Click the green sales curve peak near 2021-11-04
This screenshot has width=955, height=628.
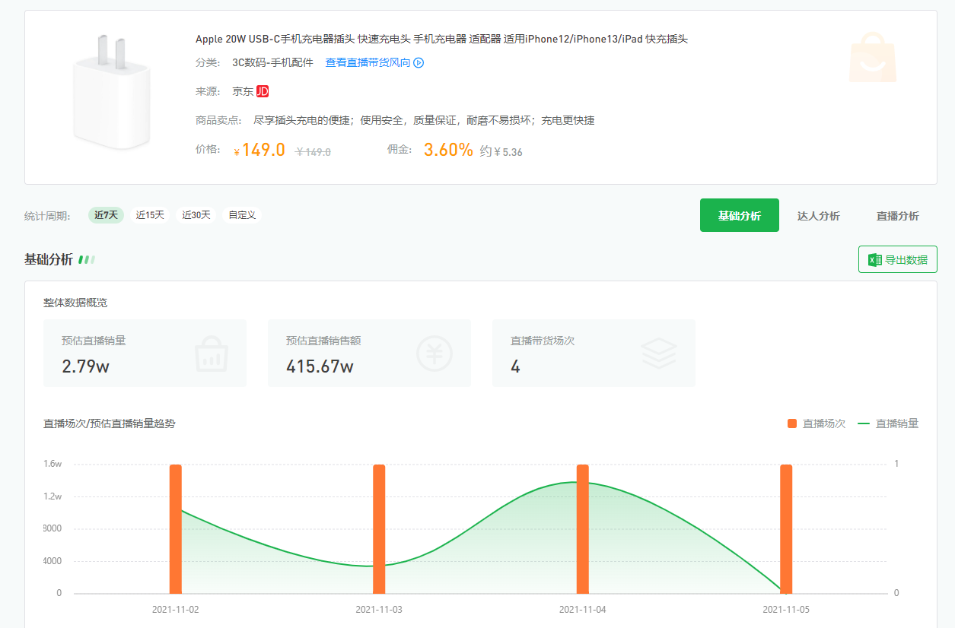click(x=572, y=482)
